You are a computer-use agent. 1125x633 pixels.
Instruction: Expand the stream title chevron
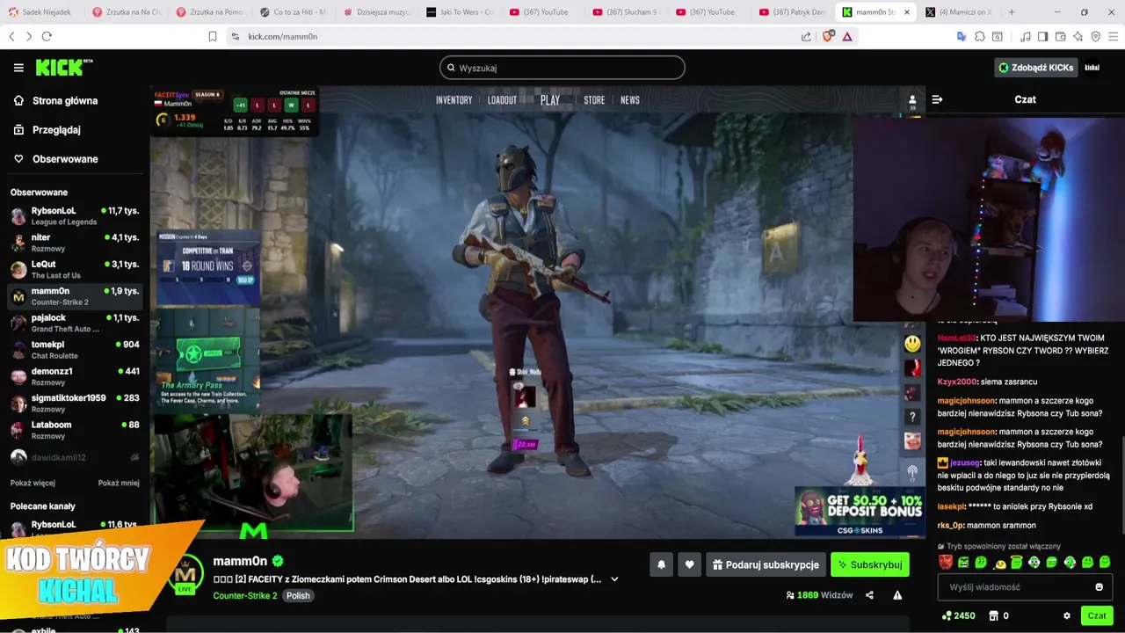point(614,579)
